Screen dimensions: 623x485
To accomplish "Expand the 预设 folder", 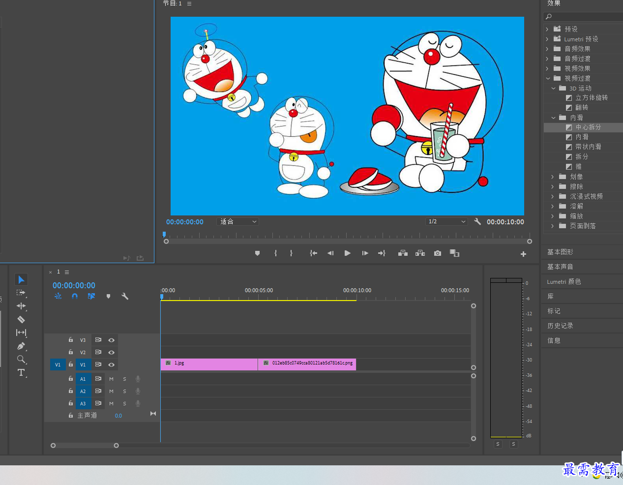I will (x=547, y=29).
